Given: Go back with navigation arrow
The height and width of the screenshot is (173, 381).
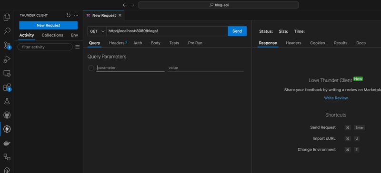Looking at the screenshot, I should (x=125, y=5).
